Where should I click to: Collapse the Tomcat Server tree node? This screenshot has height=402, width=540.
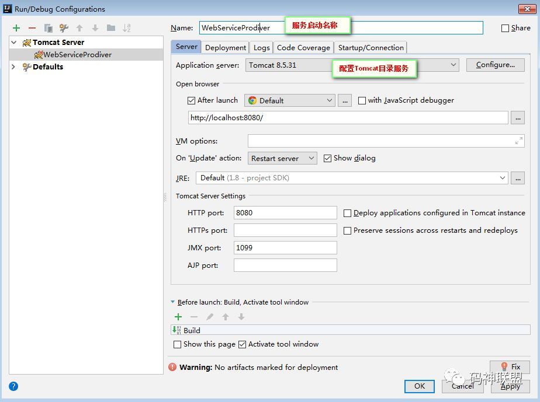(14, 42)
